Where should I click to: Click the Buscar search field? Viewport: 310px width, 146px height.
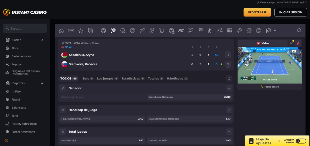tap(25, 28)
